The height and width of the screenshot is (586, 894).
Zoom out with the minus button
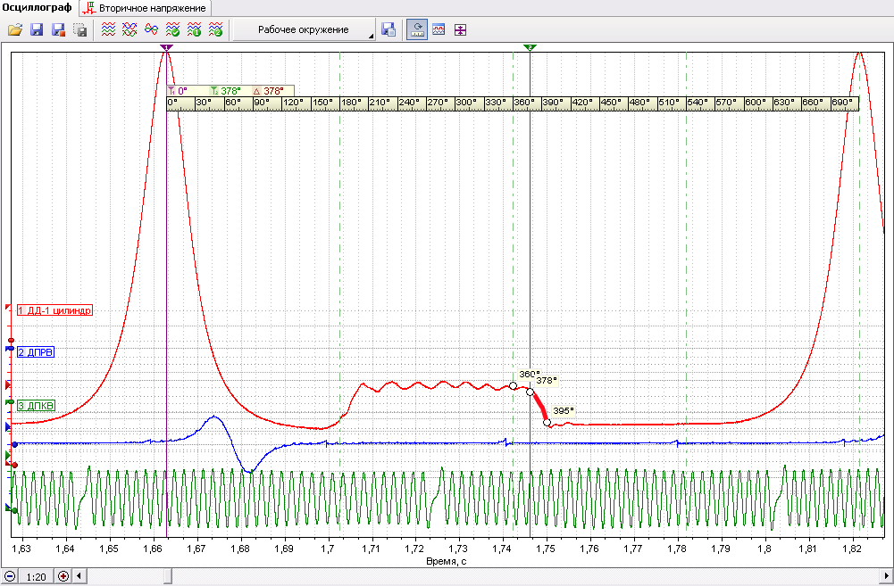9,576
